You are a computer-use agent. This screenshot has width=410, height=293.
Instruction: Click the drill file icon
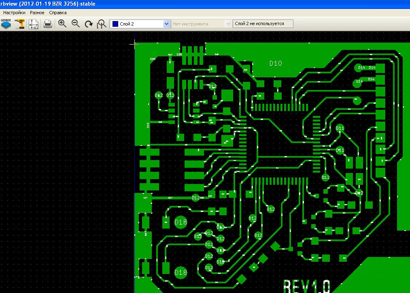tap(19, 24)
